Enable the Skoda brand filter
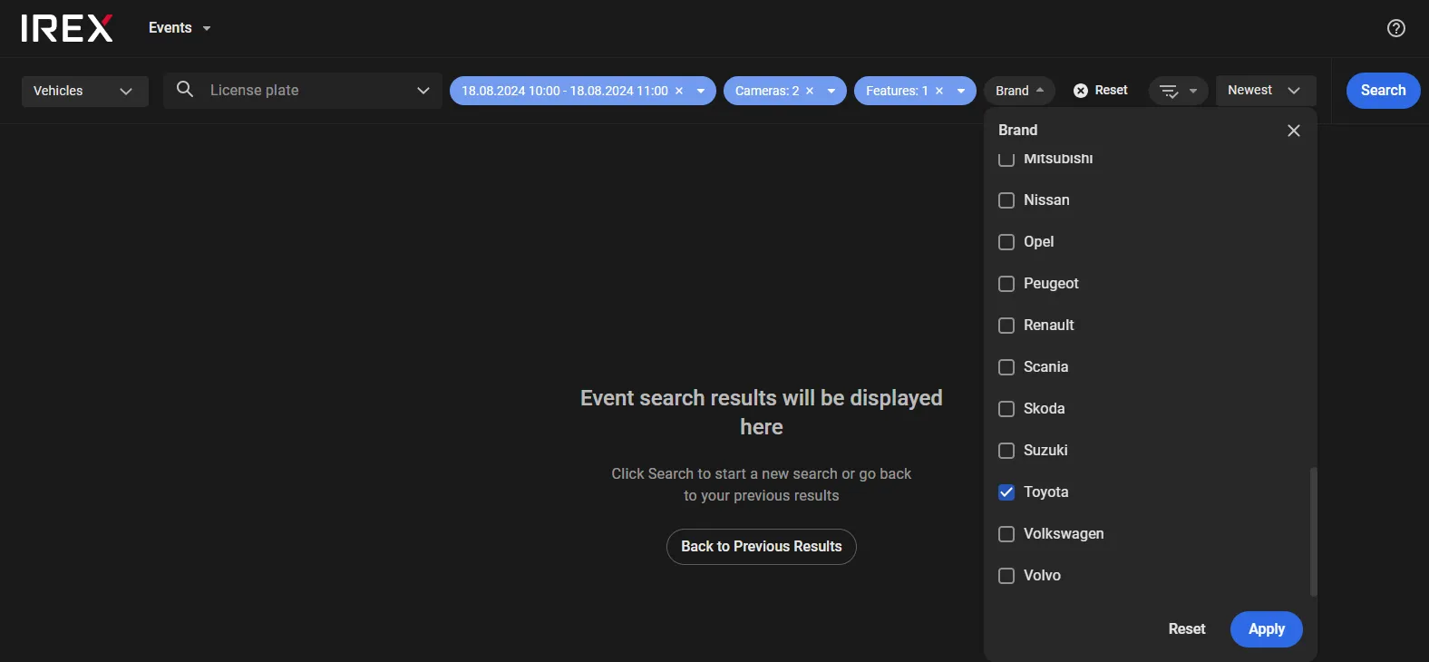 [x=1006, y=409]
